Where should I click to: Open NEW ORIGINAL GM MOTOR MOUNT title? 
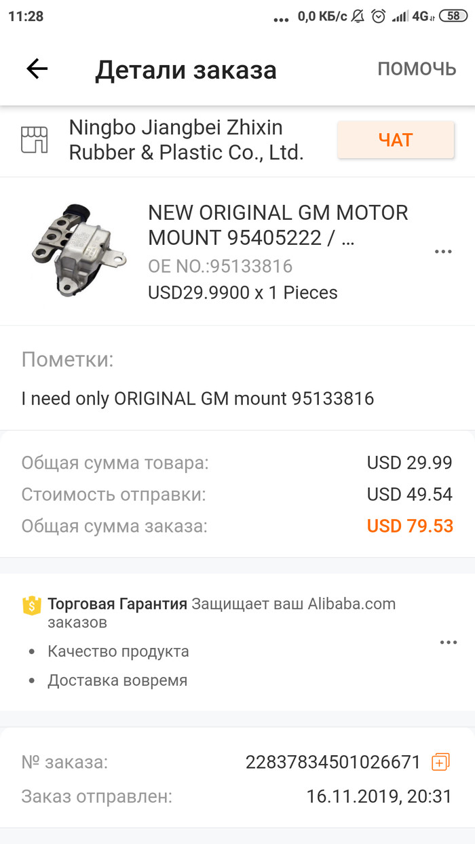pos(278,225)
